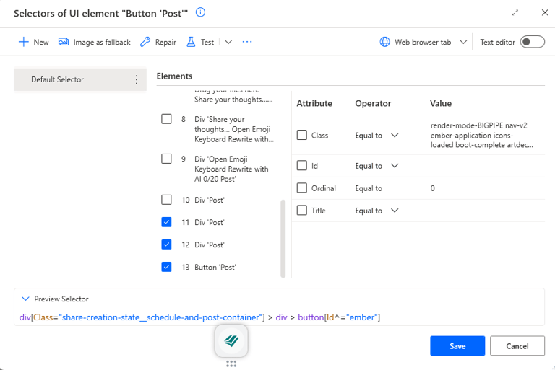555x370 pixels.
Task: Check element 10 Div 'Post' checkbox
Action: [167, 200]
